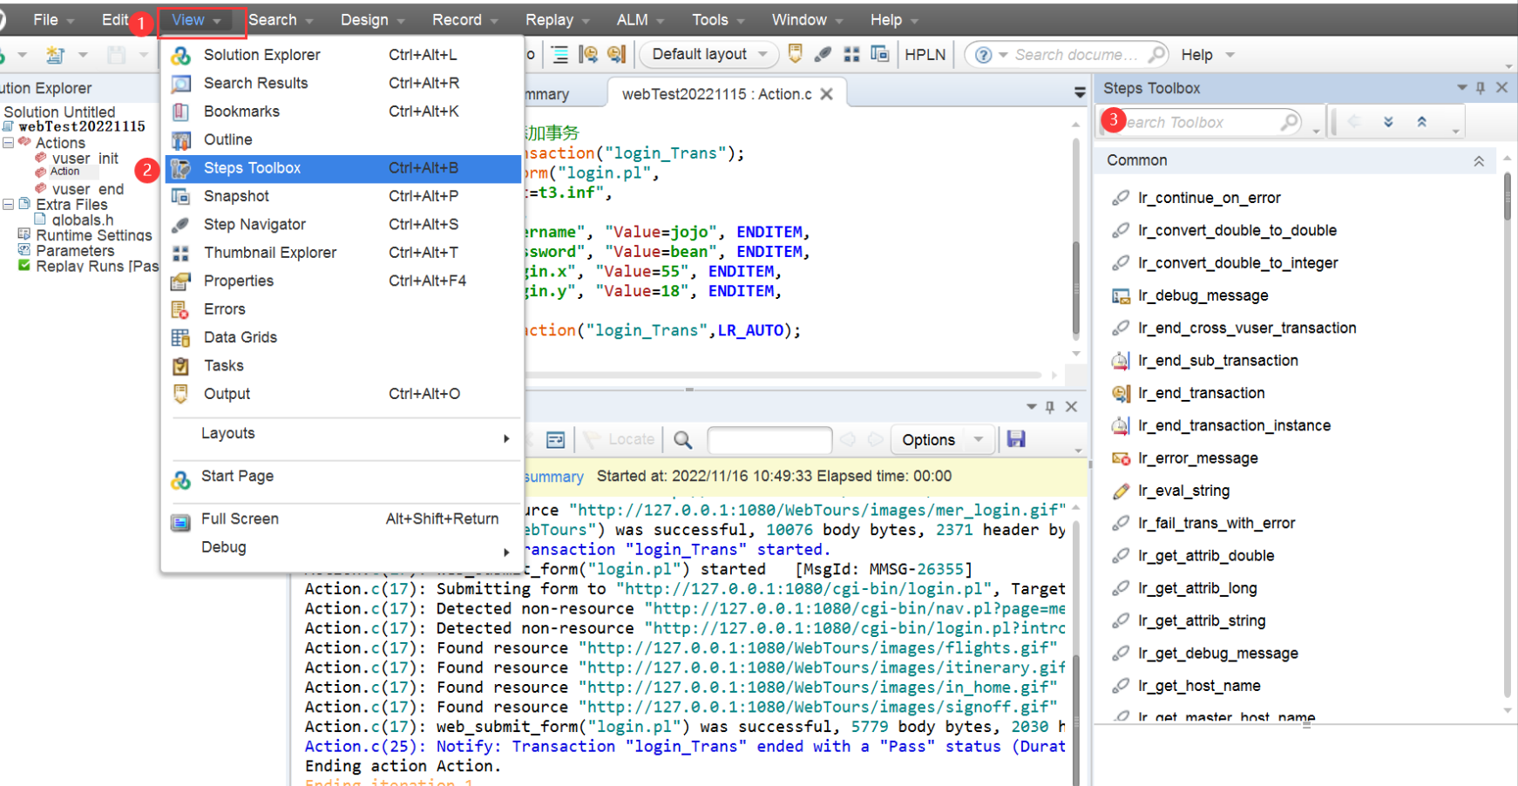
Task: Collapse the Common category in Steps Toolbox
Action: point(1479,161)
